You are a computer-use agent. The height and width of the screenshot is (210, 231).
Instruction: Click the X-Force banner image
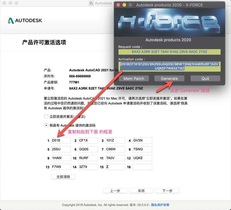pyautogui.click(x=169, y=22)
